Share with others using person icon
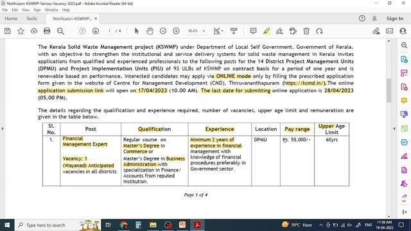The image size is (411, 231). point(403,31)
